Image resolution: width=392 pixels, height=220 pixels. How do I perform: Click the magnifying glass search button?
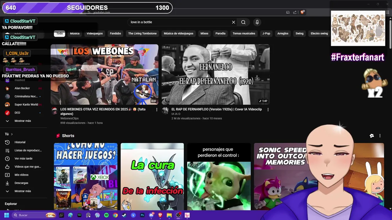pos(243,22)
